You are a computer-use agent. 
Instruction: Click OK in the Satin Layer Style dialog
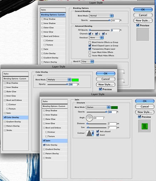[145, 101]
